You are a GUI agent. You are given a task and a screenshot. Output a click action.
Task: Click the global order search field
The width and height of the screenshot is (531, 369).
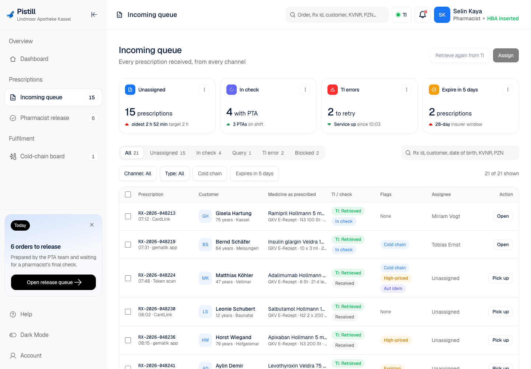point(337,15)
